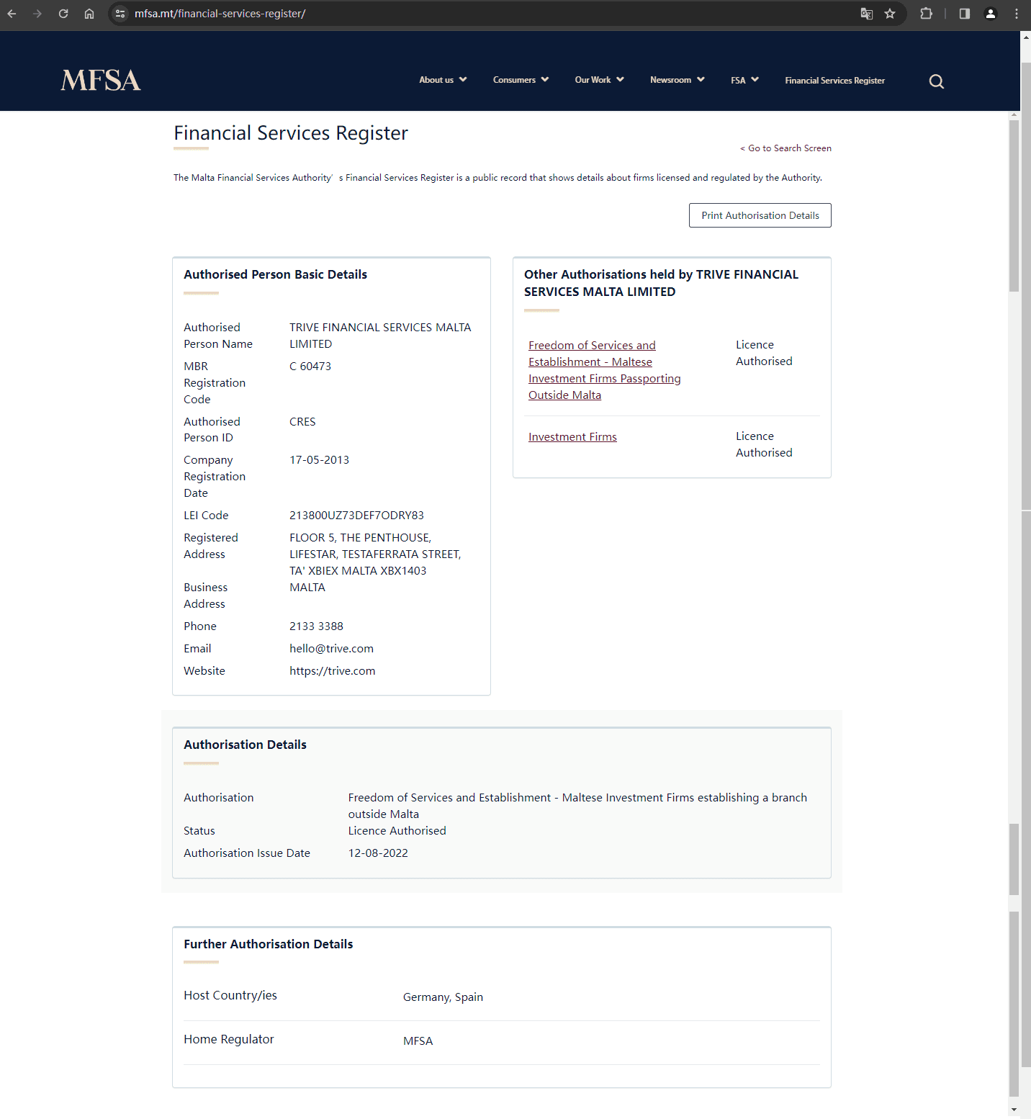Screen dimensions: 1031x1119
Task: Select Authorised Person ID value CRES
Action: 302,422
